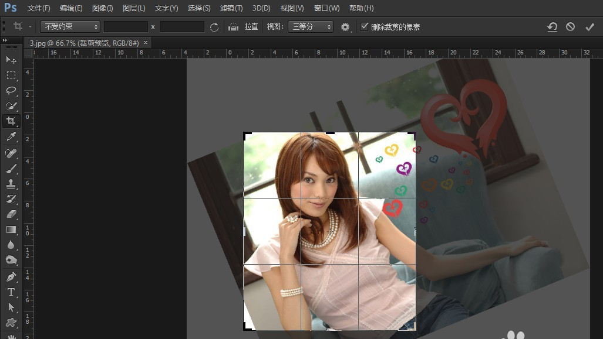Open the 图像(I) menu
Image resolution: width=603 pixels, height=339 pixels.
point(102,8)
